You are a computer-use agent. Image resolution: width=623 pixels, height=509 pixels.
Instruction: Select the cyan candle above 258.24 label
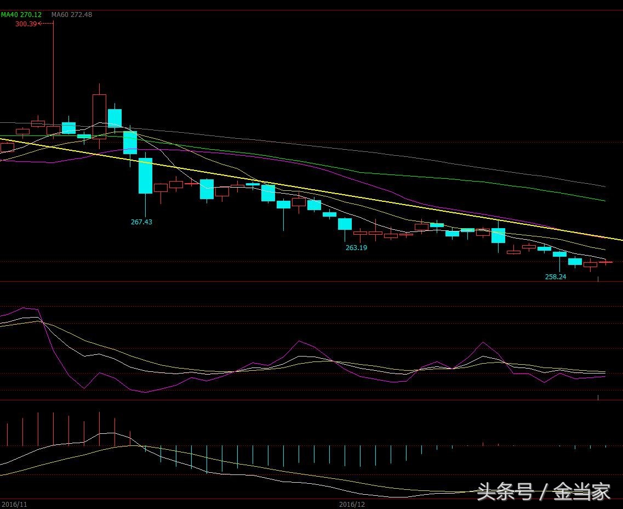(x=559, y=254)
